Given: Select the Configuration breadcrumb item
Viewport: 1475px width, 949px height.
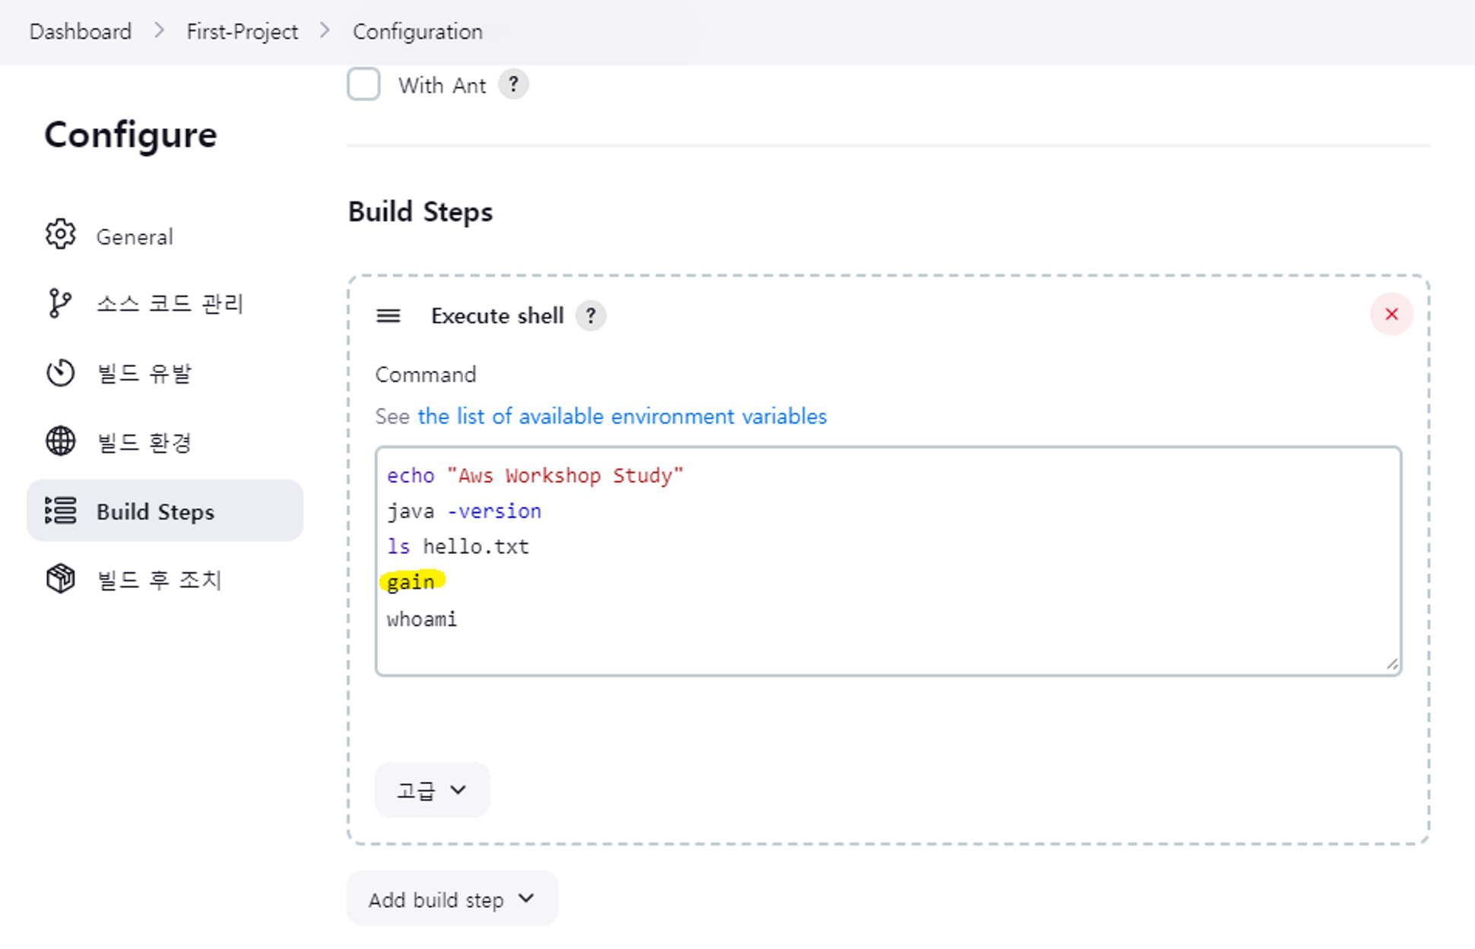Looking at the screenshot, I should click(417, 32).
